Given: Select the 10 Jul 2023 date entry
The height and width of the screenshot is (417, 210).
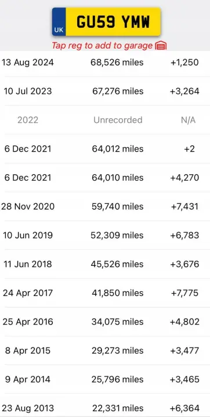Looking at the screenshot, I should click(x=27, y=92).
